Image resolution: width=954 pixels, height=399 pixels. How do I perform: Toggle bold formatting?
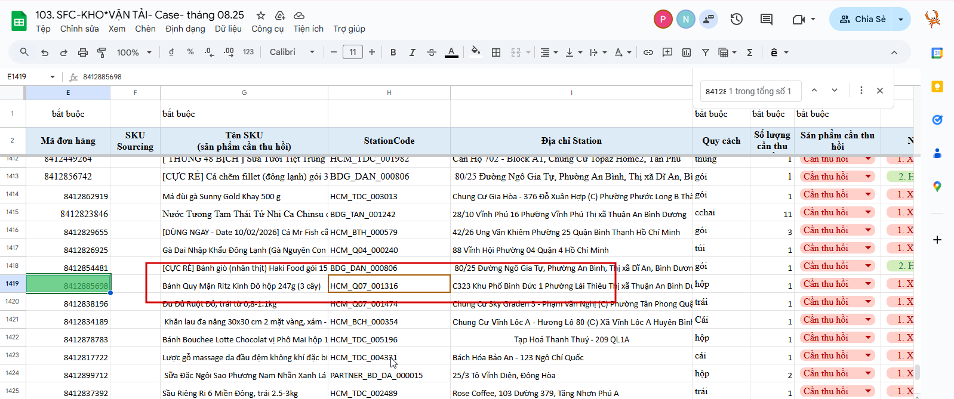point(393,52)
